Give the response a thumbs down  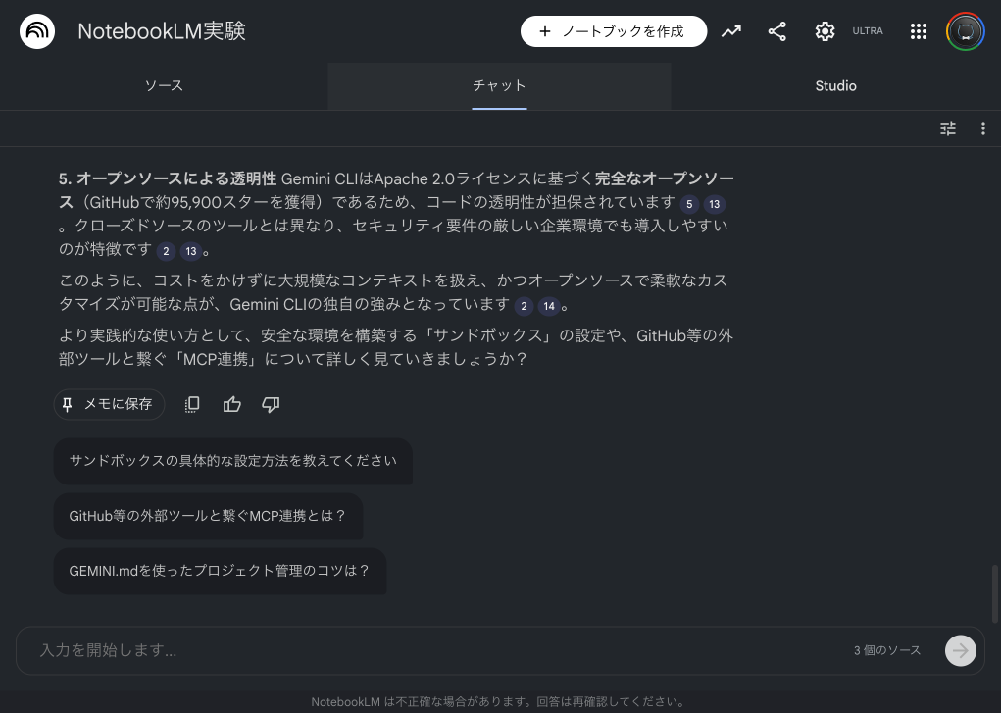point(271,404)
